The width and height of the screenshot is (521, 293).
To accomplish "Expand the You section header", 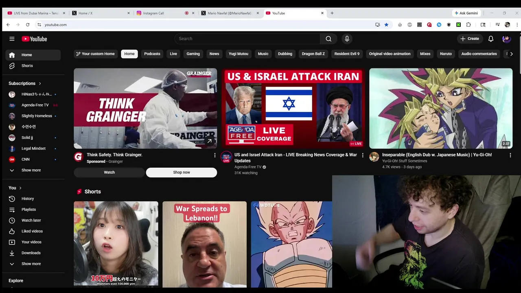I will coord(15,188).
